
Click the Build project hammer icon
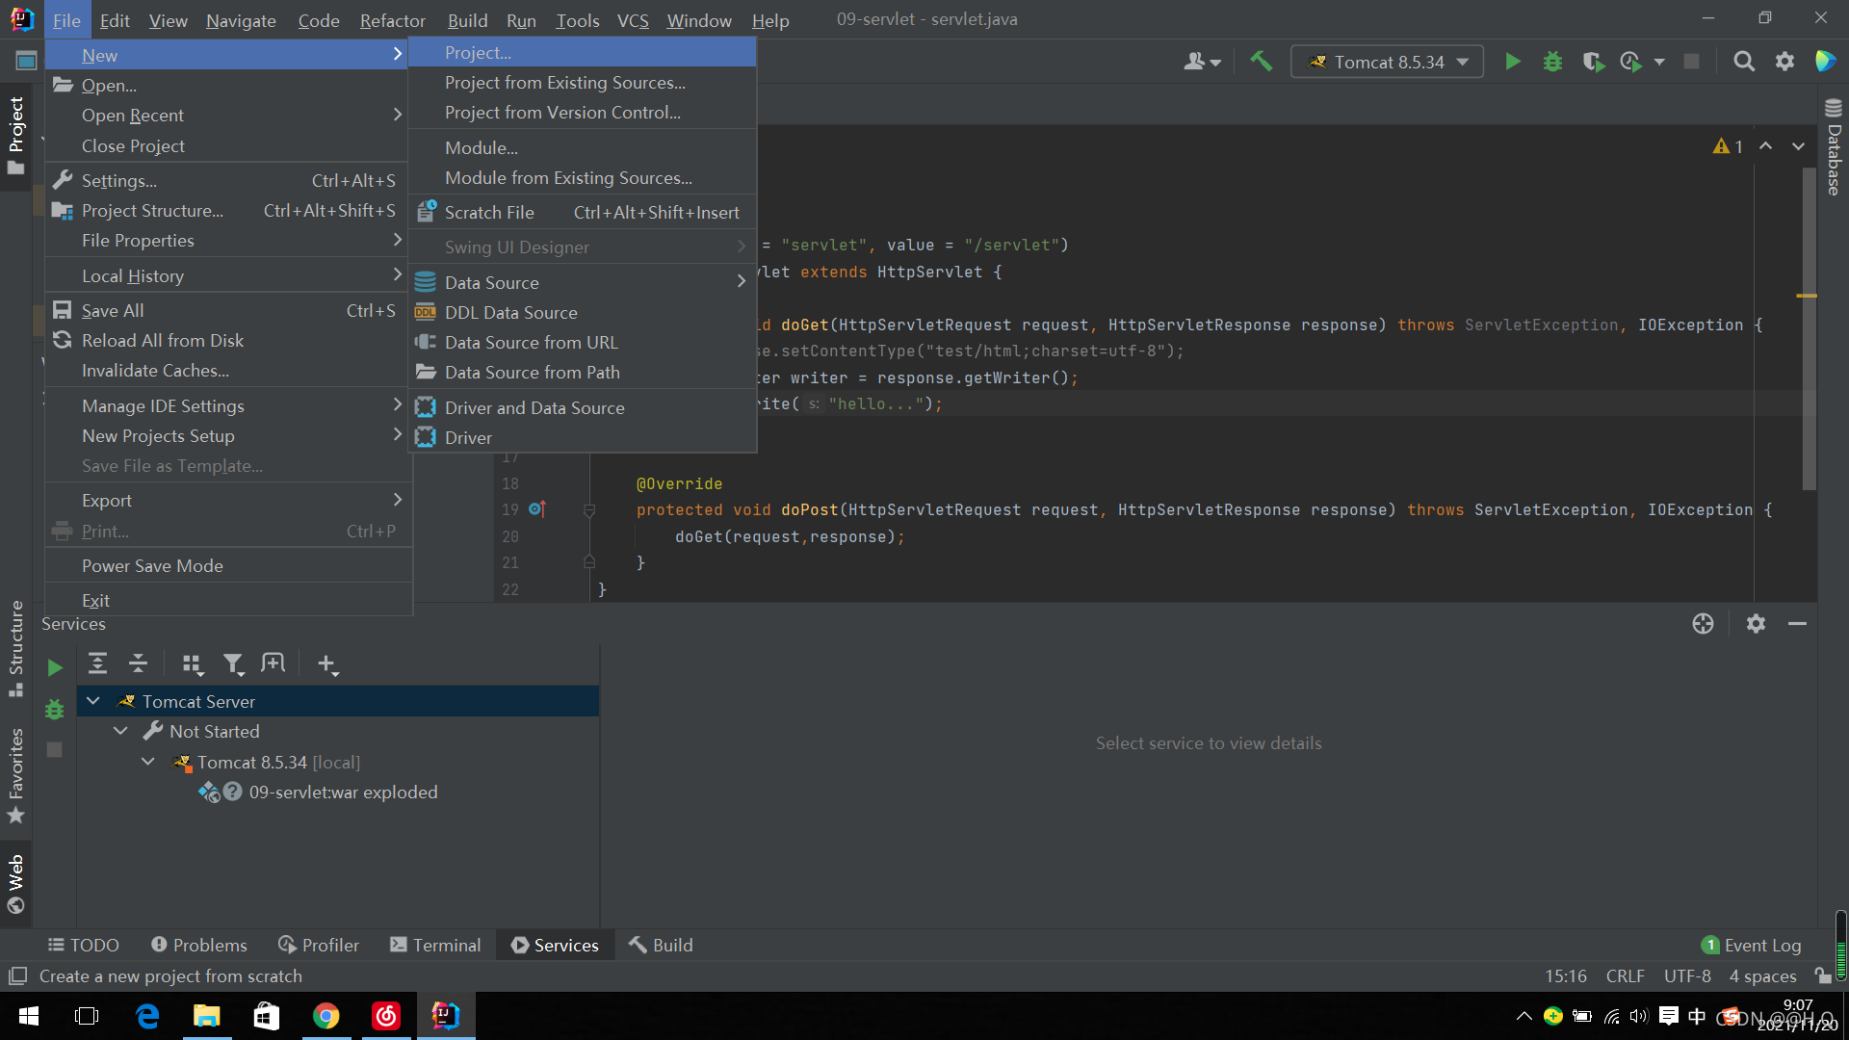(x=1261, y=61)
